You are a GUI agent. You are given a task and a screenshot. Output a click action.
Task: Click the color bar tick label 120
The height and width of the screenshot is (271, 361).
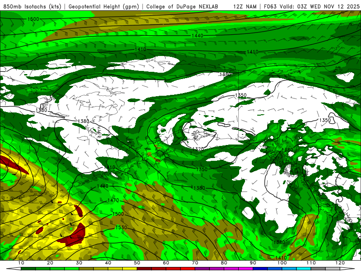tap(340, 263)
